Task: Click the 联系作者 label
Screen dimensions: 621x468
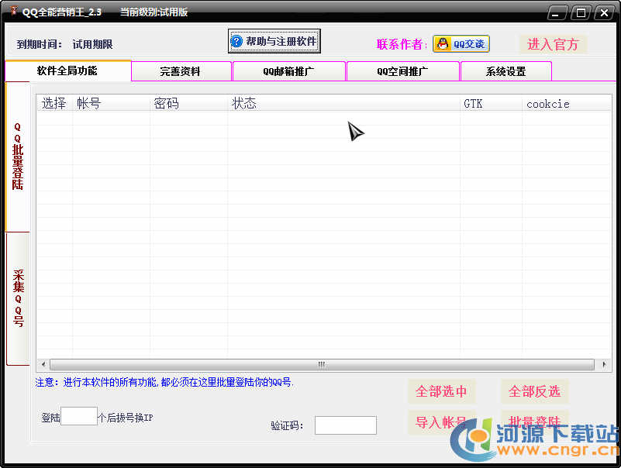Action: click(x=402, y=44)
